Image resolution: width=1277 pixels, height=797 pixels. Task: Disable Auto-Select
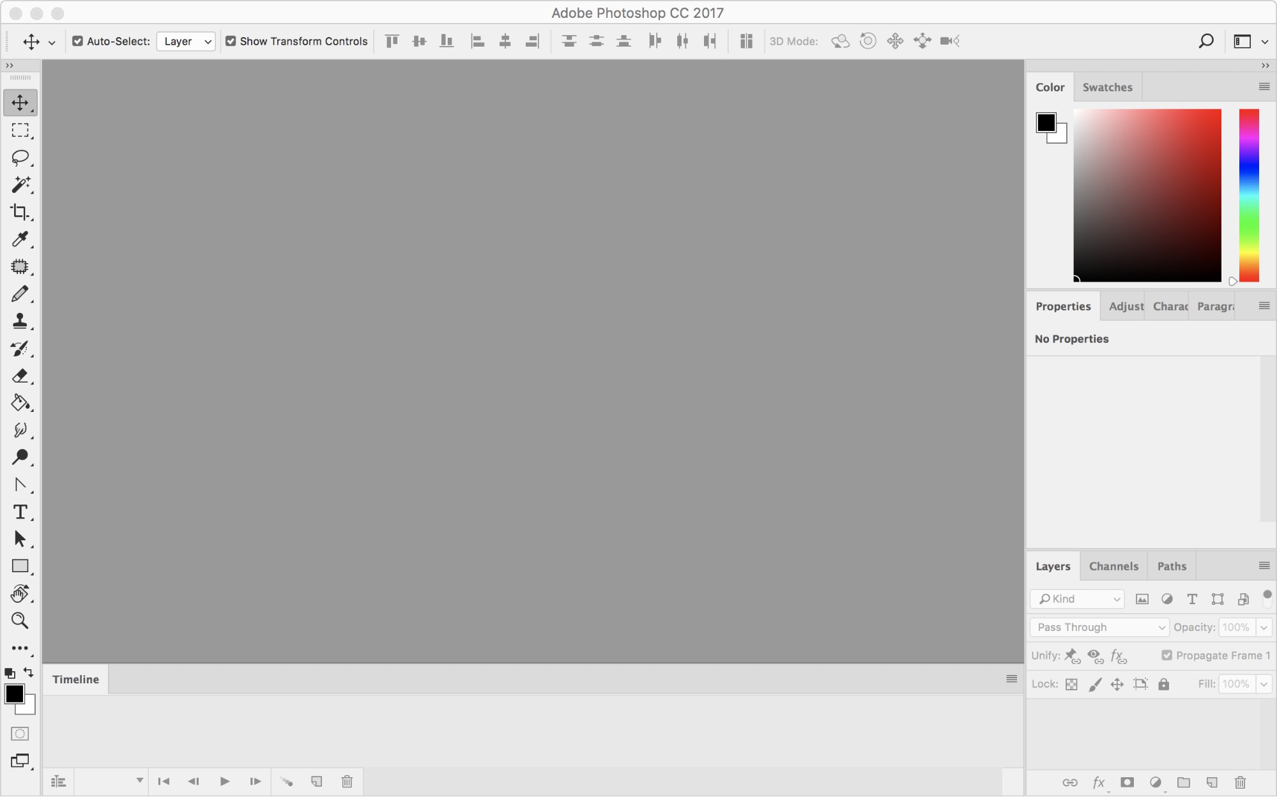[77, 41]
